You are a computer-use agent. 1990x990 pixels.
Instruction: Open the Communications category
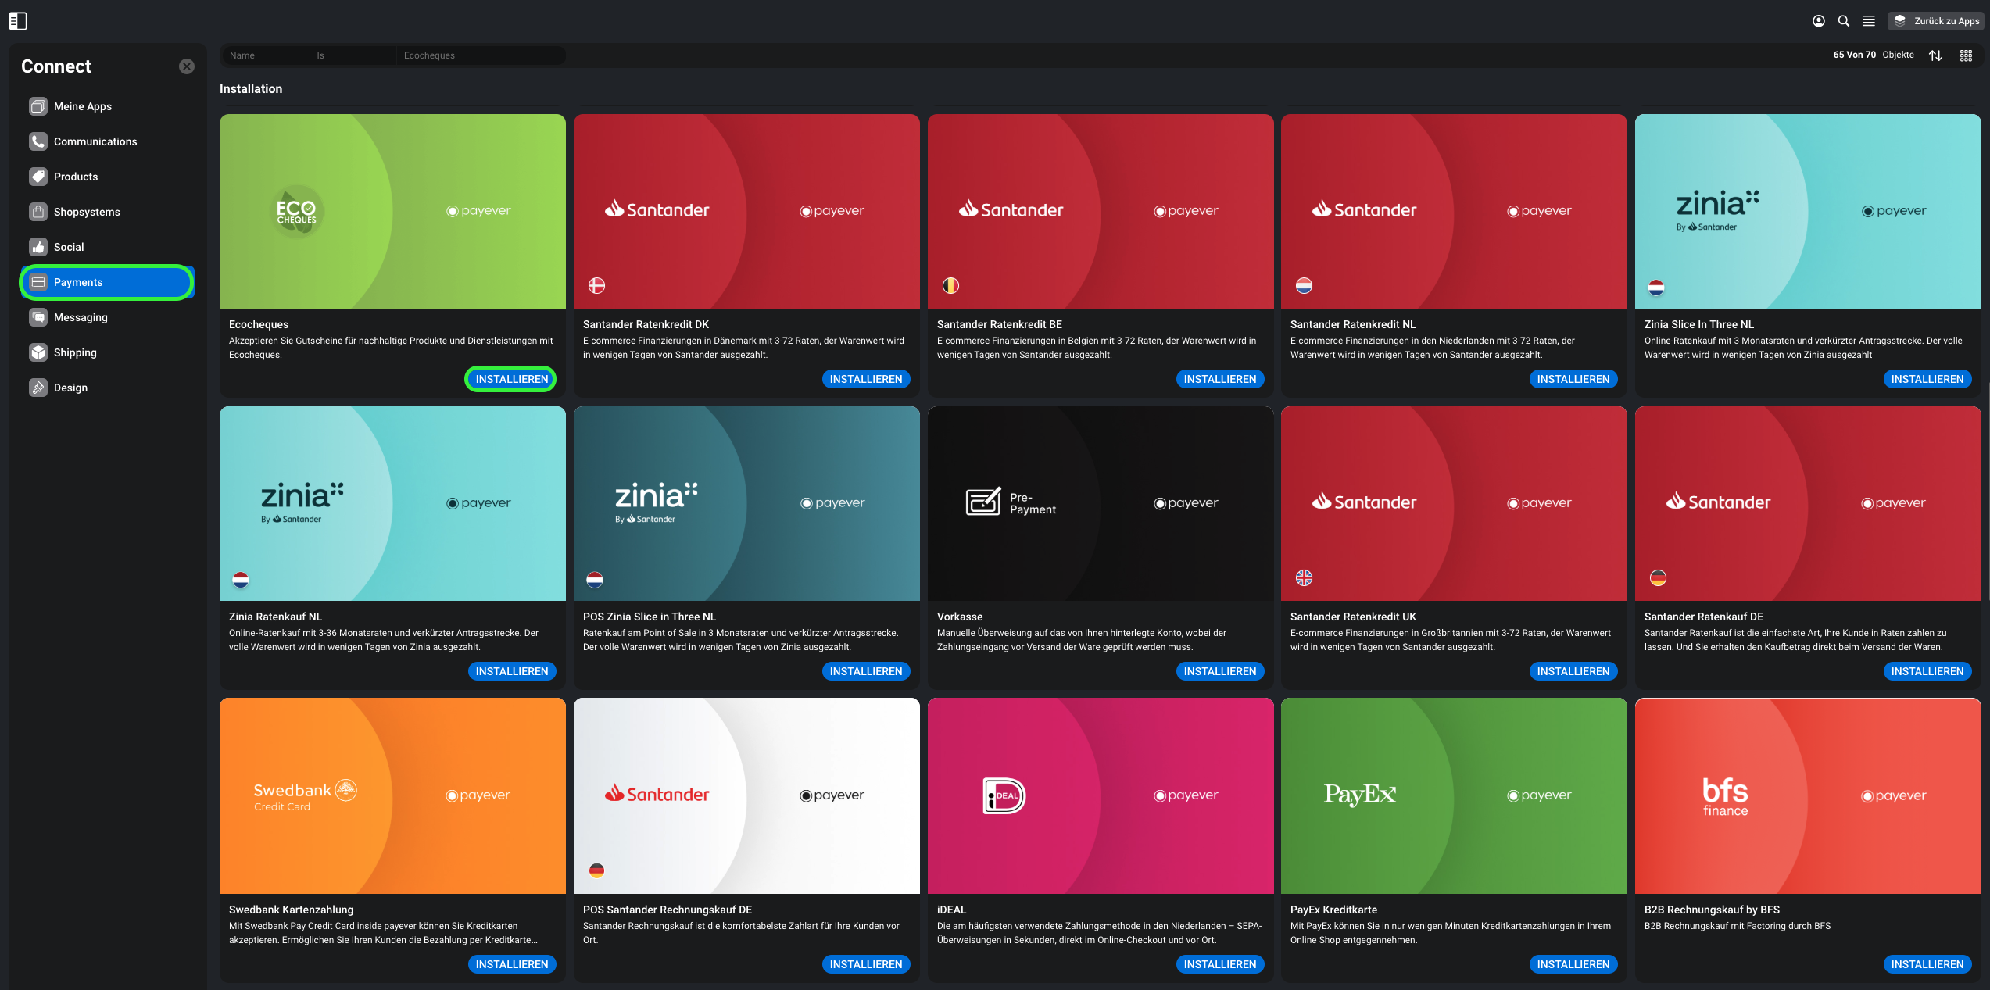(107, 141)
